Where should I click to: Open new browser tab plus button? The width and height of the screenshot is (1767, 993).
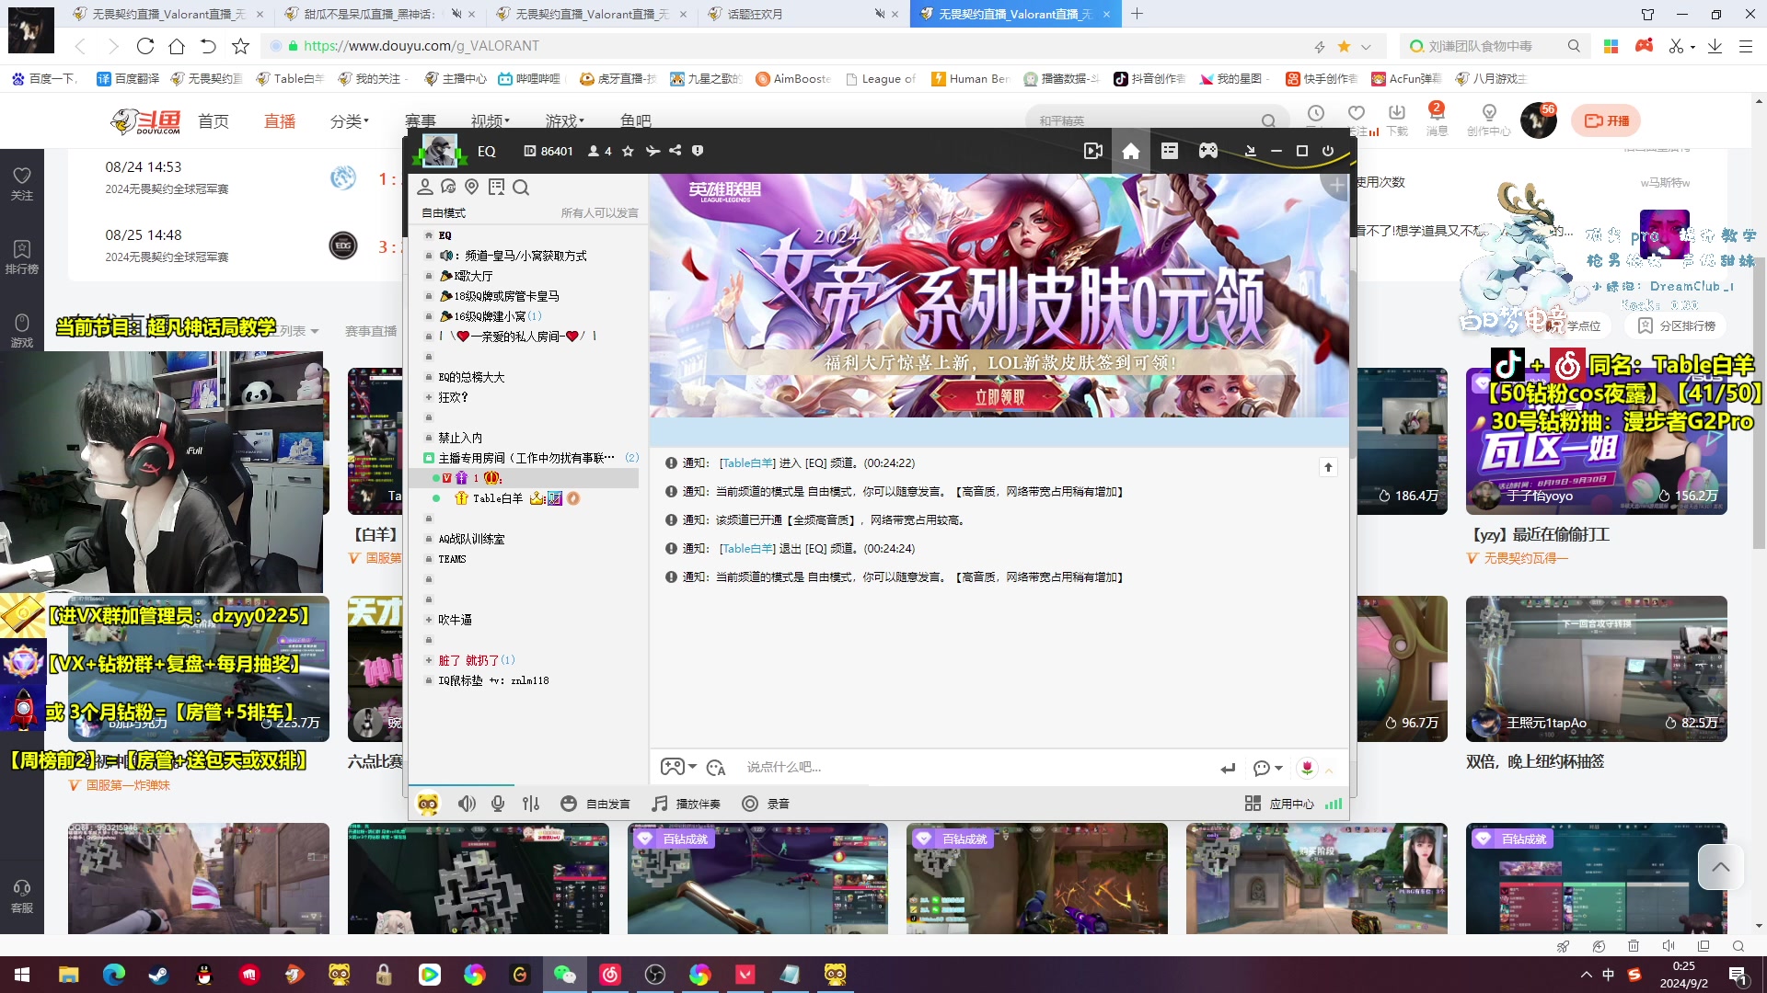pyautogui.click(x=1138, y=14)
